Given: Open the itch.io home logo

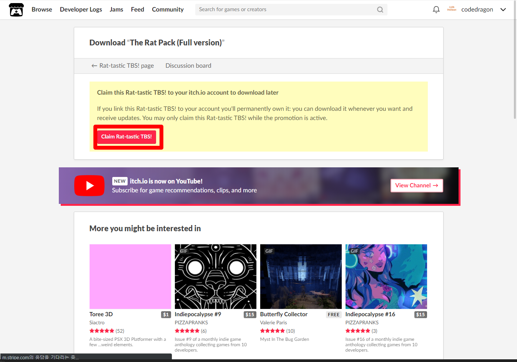Looking at the screenshot, I should point(16,10).
